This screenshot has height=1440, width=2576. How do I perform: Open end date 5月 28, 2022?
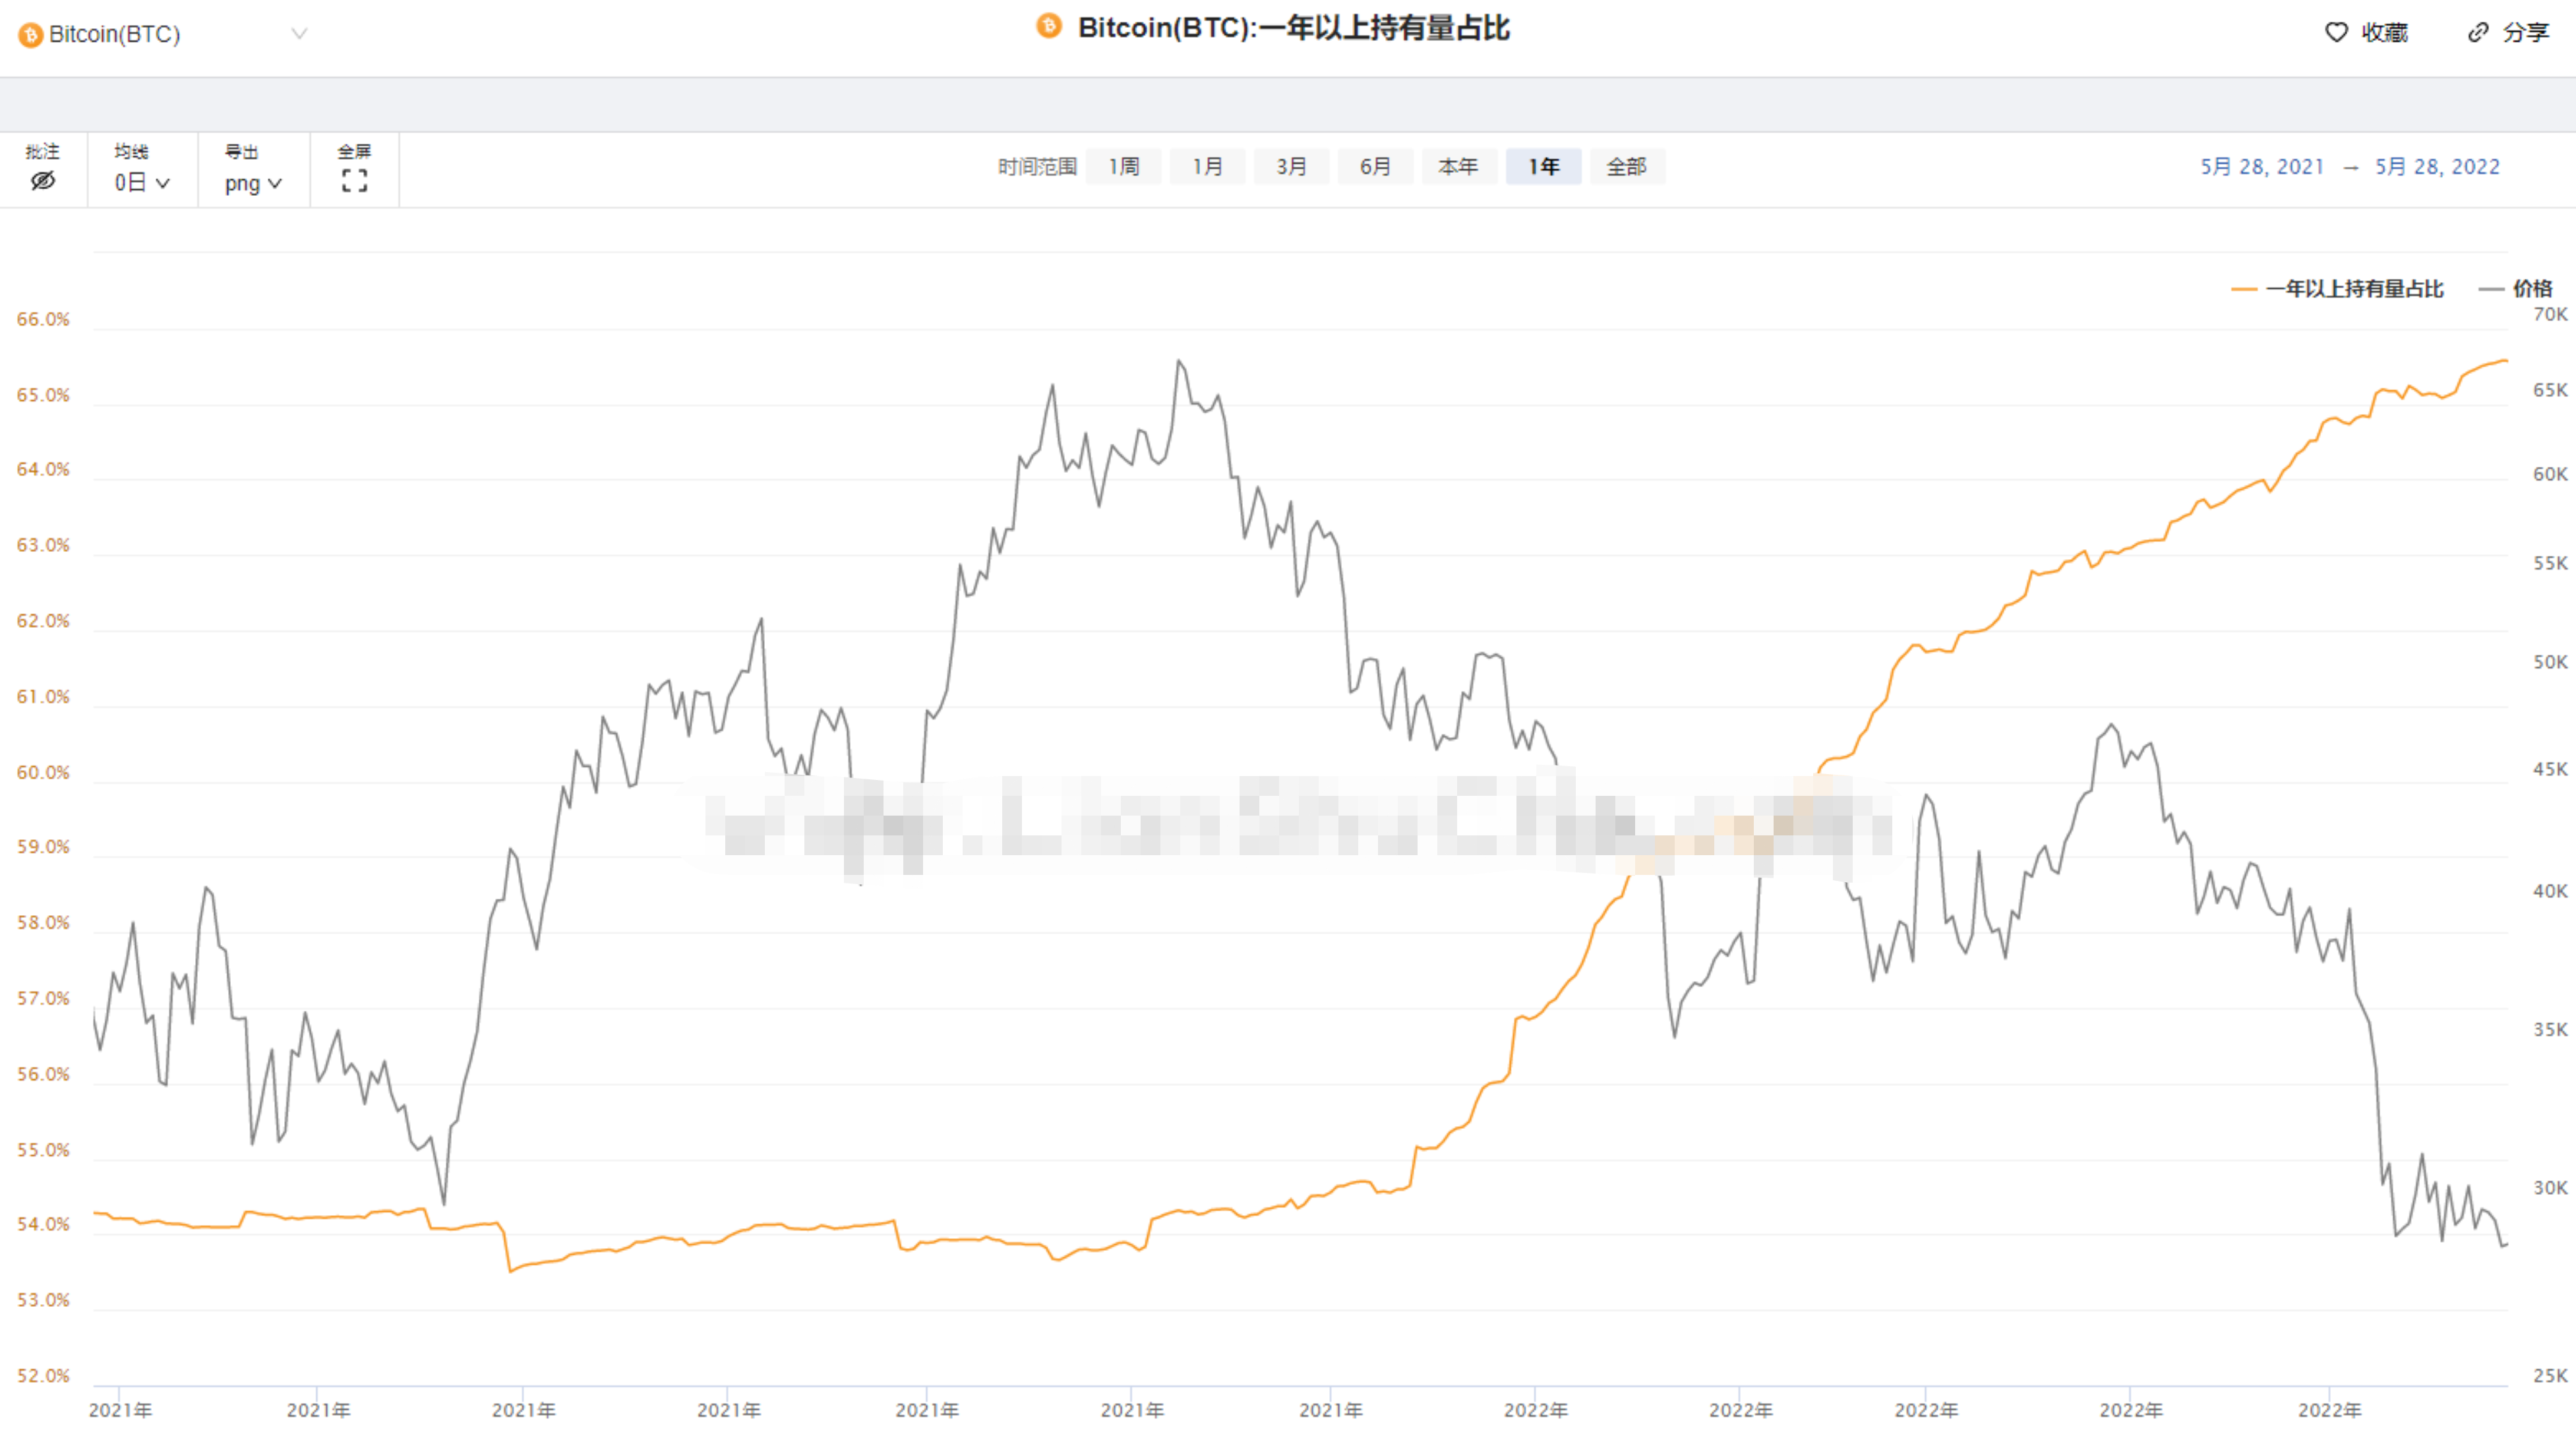pyautogui.click(x=2437, y=167)
